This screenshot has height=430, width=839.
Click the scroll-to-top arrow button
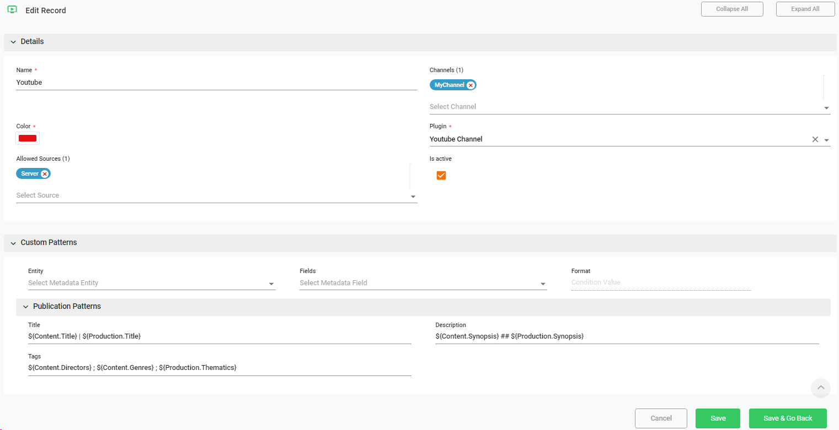(820, 388)
